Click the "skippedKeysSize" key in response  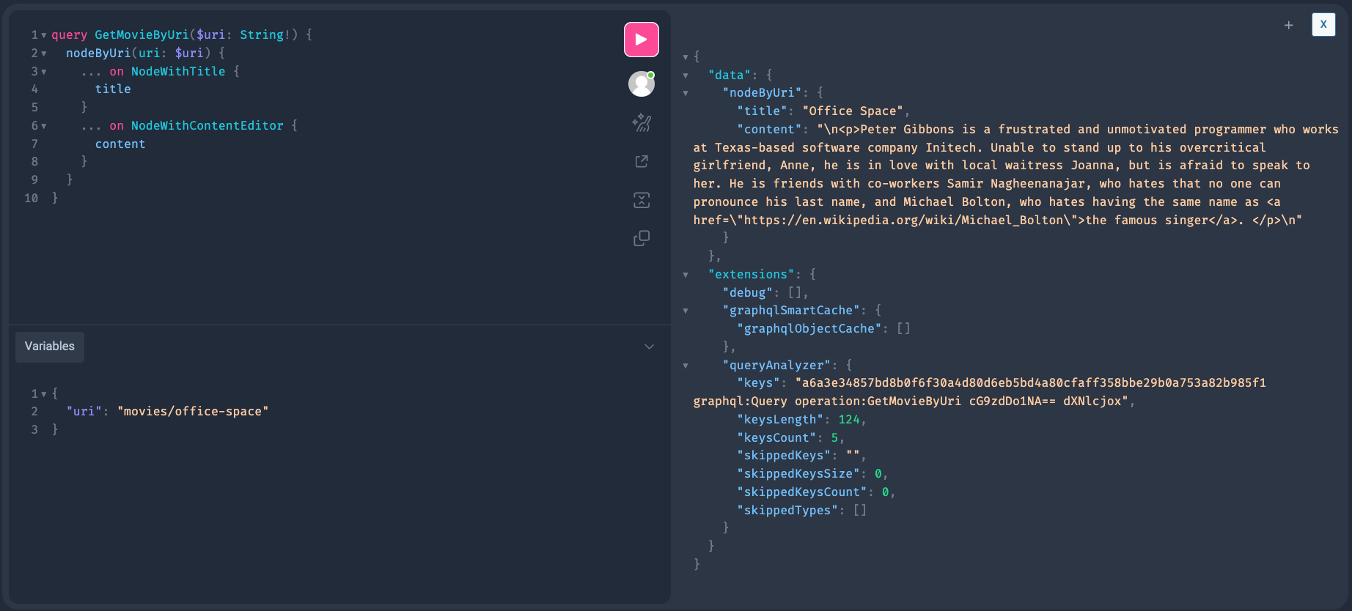[798, 473]
